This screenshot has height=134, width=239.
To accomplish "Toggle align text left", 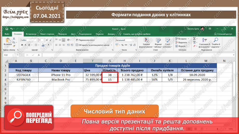I will pyautogui.click(x=56, y=45).
